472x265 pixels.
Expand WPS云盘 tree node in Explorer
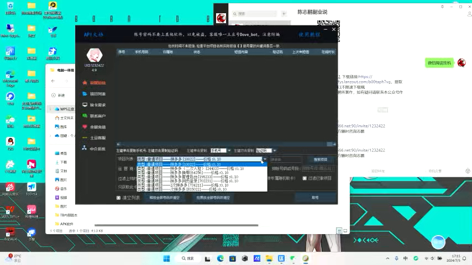50,109
